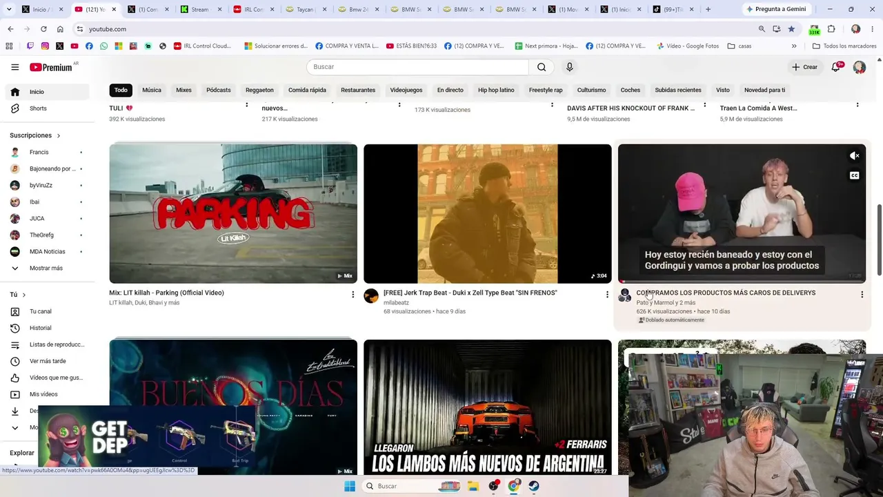Open the WhatsApp bookmark icon
Viewport: 883px width, 497px height.
click(103, 46)
